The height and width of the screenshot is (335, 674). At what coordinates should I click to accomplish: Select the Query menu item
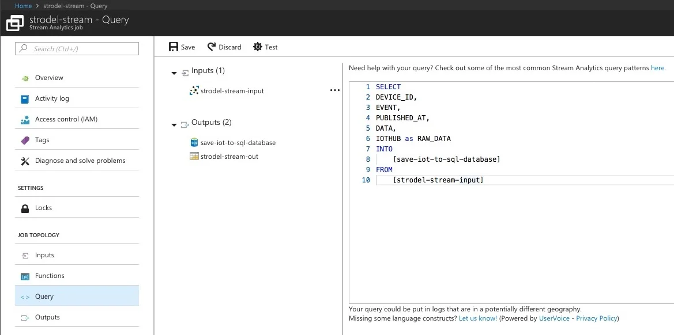[x=77, y=296]
